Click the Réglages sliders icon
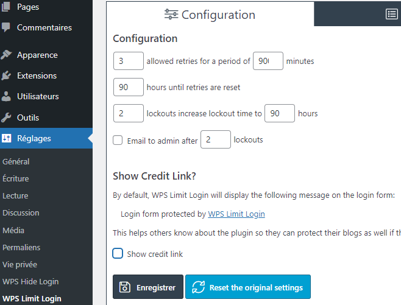The height and width of the screenshot is (305, 401). pos(6,138)
